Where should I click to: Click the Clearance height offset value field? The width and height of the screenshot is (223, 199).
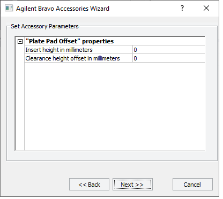(169, 58)
